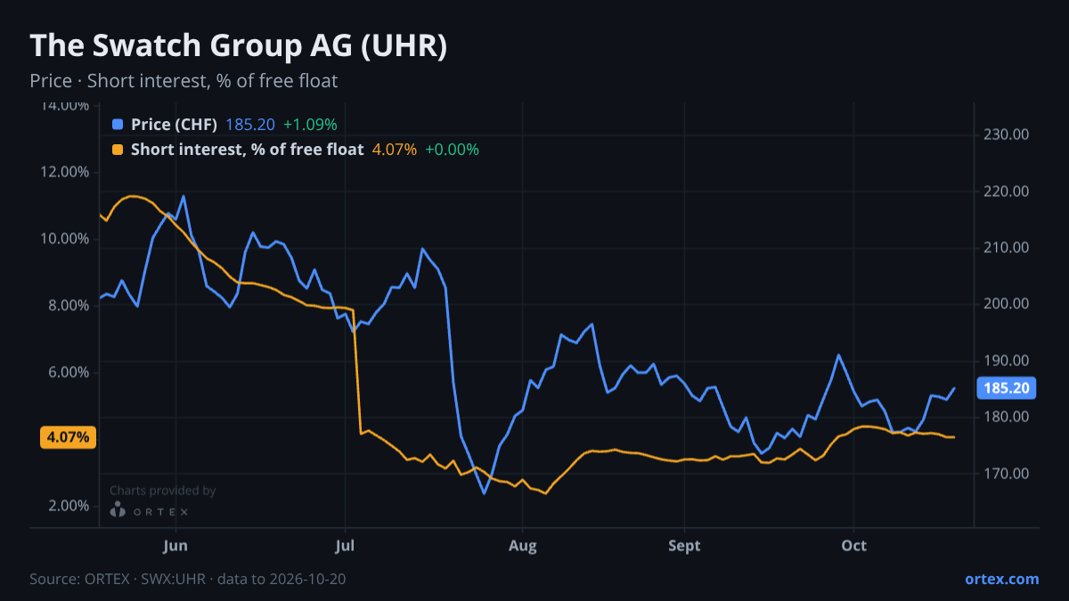Click the Oct label on the time axis
Screen dimensions: 1069x601
pyautogui.click(x=854, y=546)
